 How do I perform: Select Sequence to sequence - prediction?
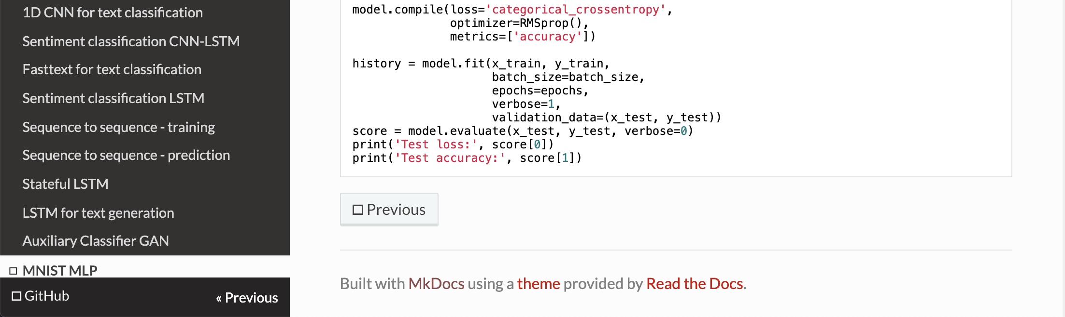click(x=126, y=155)
